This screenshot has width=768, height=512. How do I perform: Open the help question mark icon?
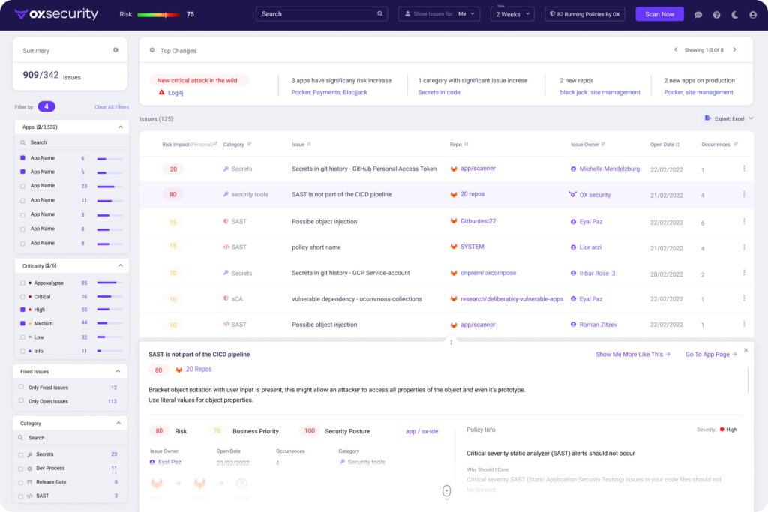pos(716,14)
